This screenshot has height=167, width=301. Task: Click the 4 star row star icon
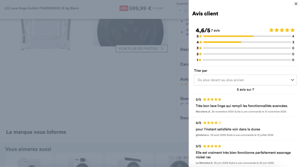(x=200, y=42)
